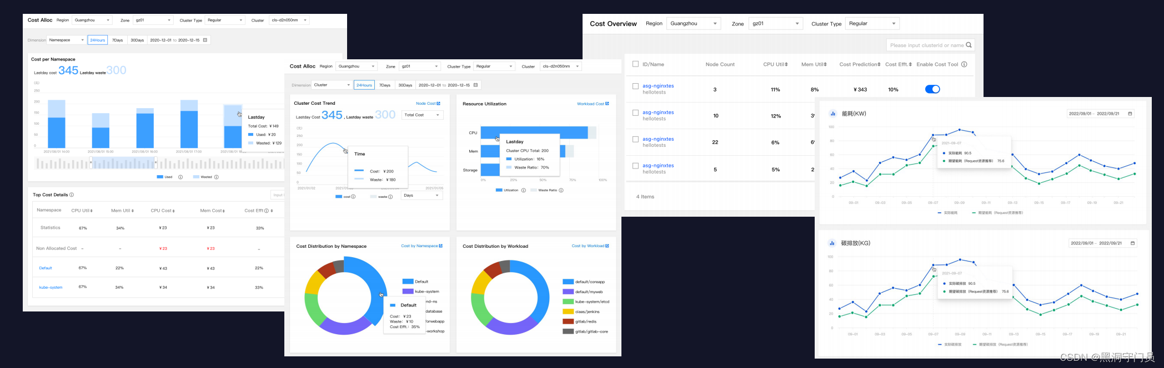This screenshot has width=1164, height=368.
Task: Sort Top Cost Details by CPU Cost
Action: point(173,211)
